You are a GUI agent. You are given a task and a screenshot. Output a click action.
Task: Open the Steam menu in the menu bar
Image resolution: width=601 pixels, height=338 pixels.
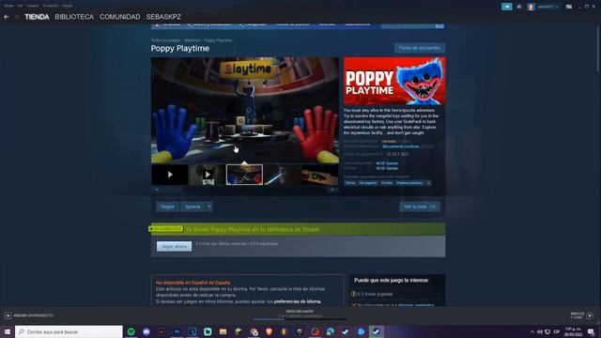coord(8,6)
